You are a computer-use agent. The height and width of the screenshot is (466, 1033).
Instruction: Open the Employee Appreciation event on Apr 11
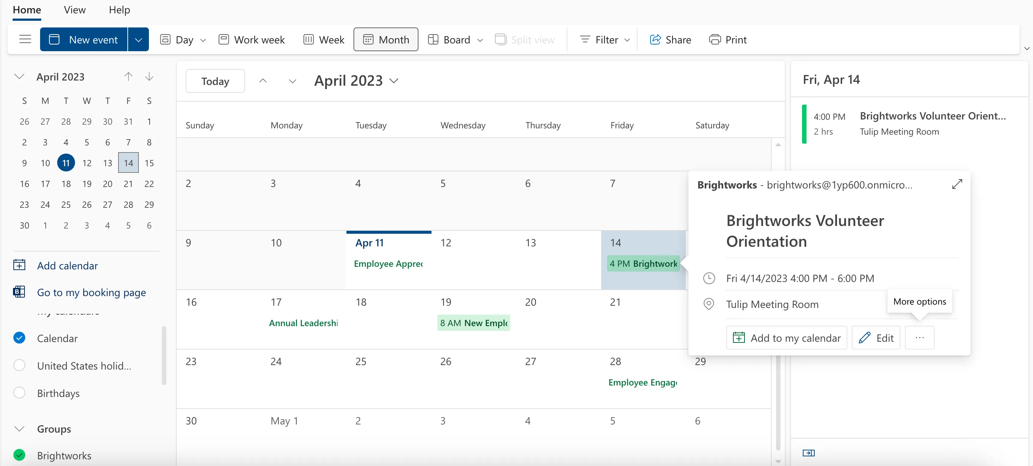388,264
